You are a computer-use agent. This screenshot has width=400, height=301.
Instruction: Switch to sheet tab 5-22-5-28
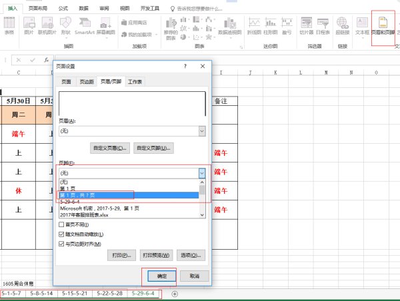110,294
